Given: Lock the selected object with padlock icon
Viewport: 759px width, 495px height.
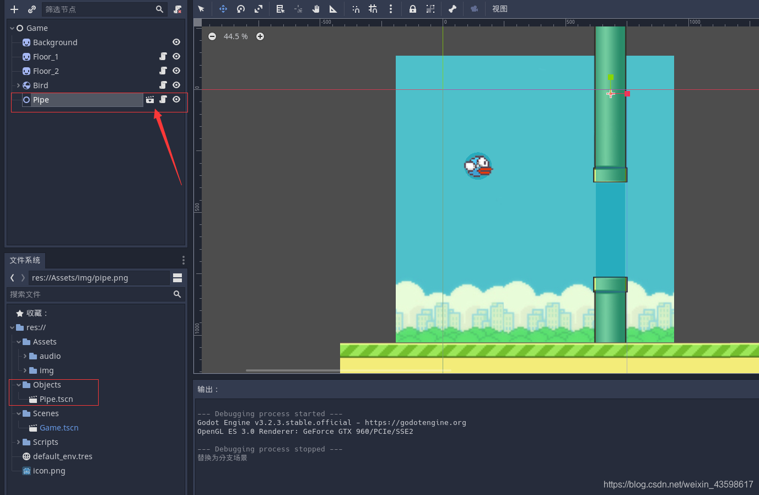Looking at the screenshot, I should coord(413,9).
